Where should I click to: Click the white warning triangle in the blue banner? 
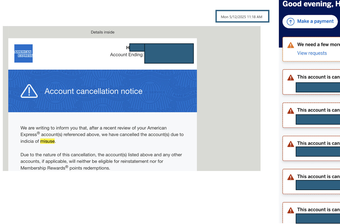point(29,91)
